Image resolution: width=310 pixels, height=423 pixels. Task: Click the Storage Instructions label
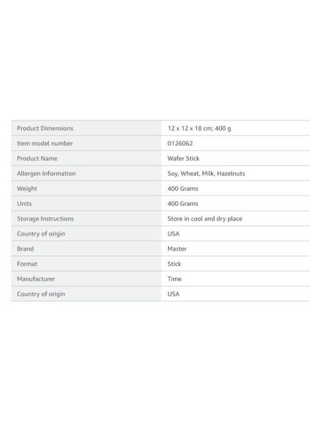pos(45,219)
